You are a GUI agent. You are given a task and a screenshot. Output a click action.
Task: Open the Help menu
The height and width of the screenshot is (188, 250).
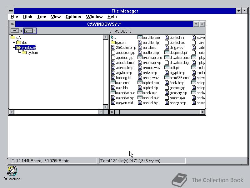[x=112, y=17]
